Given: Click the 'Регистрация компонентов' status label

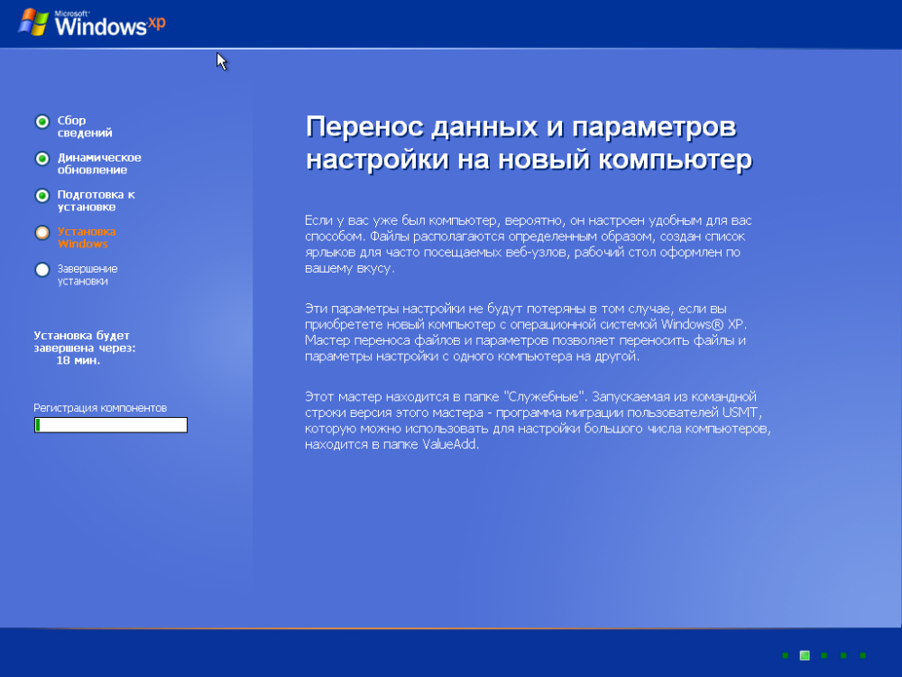Looking at the screenshot, I should 100,408.
